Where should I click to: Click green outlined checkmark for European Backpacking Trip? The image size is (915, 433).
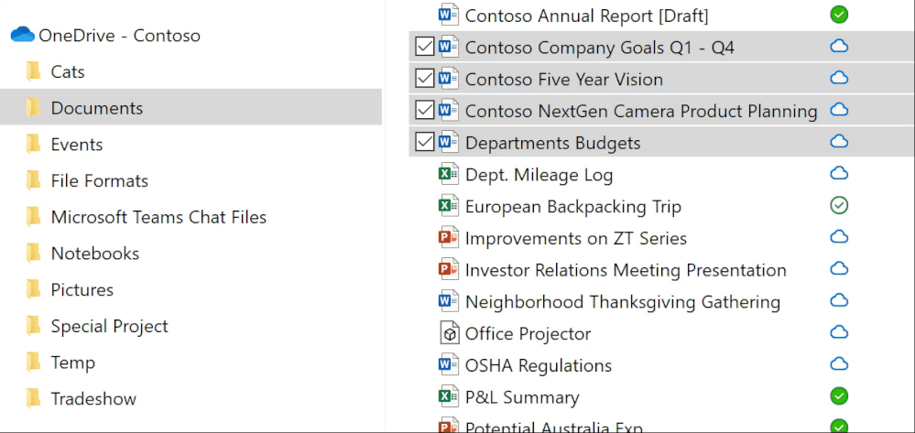(x=838, y=206)
